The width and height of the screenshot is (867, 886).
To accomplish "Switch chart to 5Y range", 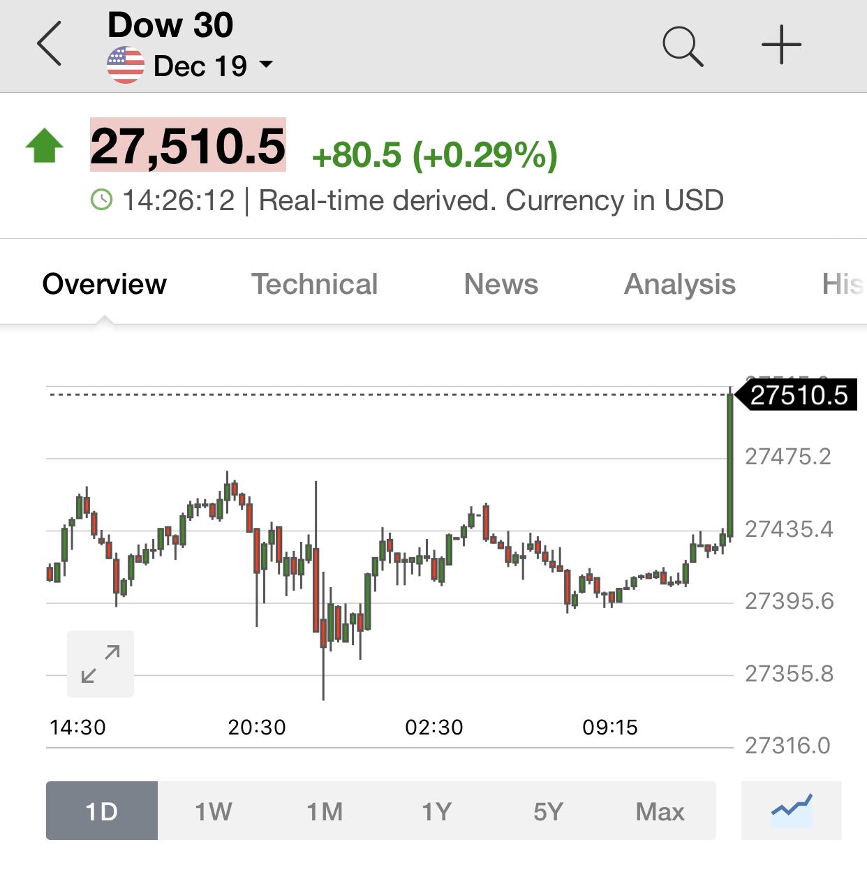I will pos(549,811).
